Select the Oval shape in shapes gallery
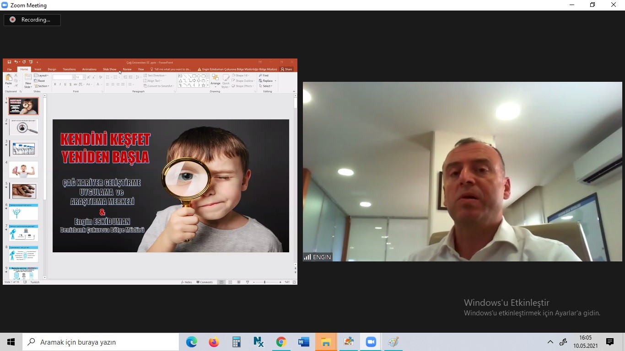The width and height of the screenshot is (625, 351). pos(199,76)
